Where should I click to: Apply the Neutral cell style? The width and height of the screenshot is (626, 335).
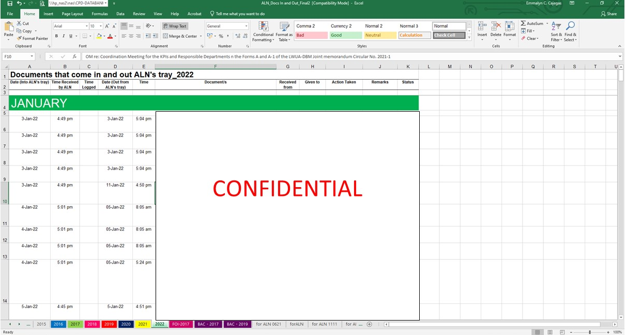pyautogui.click(x=380, y=35)
